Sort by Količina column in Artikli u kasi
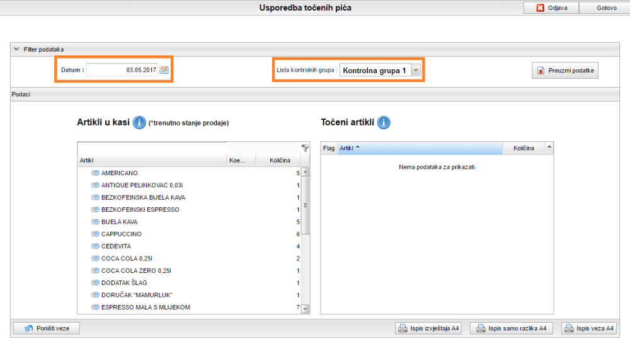The image size is (630, 346). (279, 161)
